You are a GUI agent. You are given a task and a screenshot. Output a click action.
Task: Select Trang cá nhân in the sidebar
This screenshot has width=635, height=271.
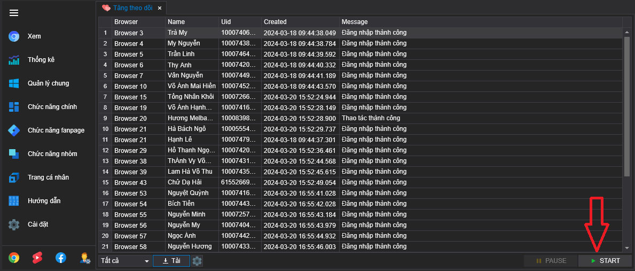pyautogui.click(x=48, y=177)
